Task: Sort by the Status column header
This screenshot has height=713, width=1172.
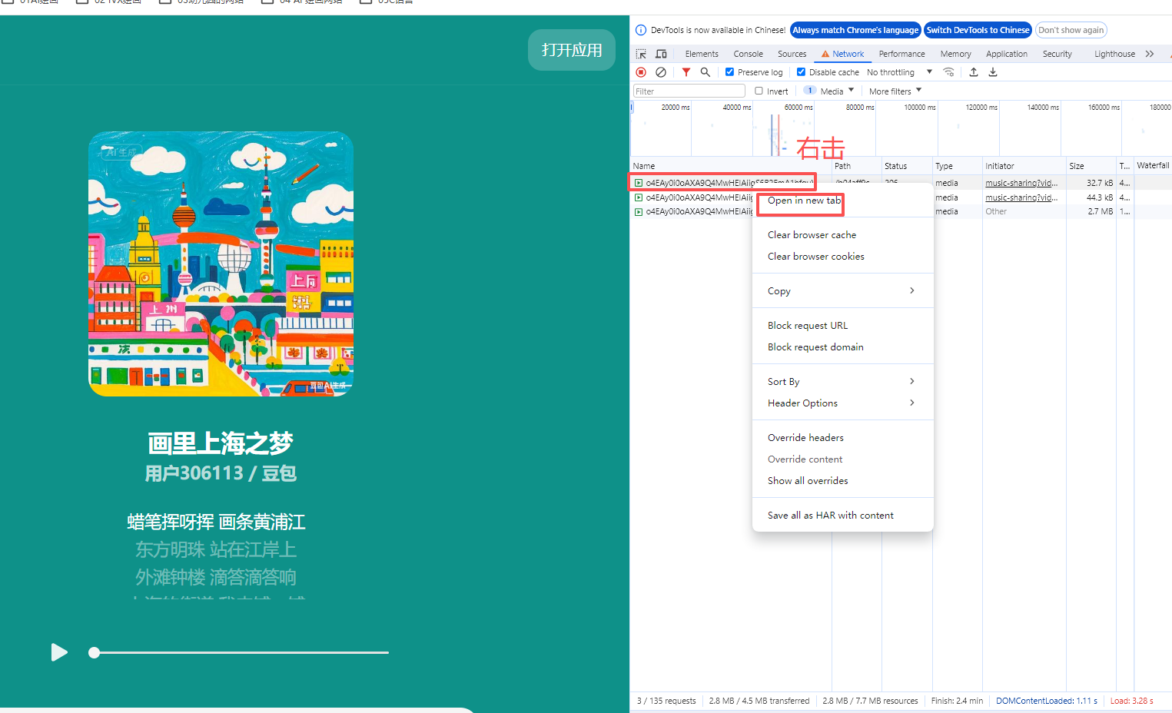Action: (x=907, y=166)
